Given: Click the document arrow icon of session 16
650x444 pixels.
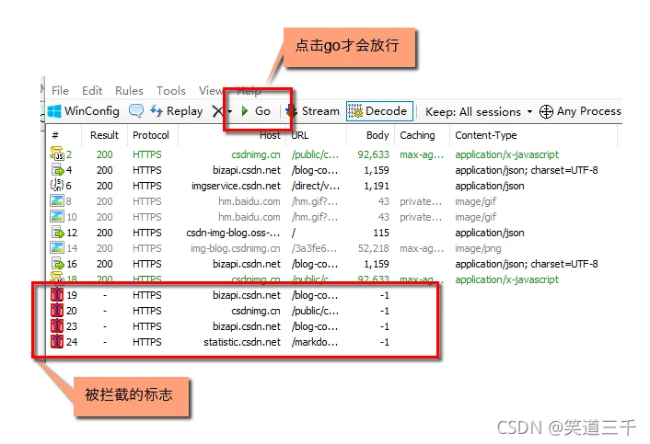Looking at the screenshot, I should click(x=58, y=264).
